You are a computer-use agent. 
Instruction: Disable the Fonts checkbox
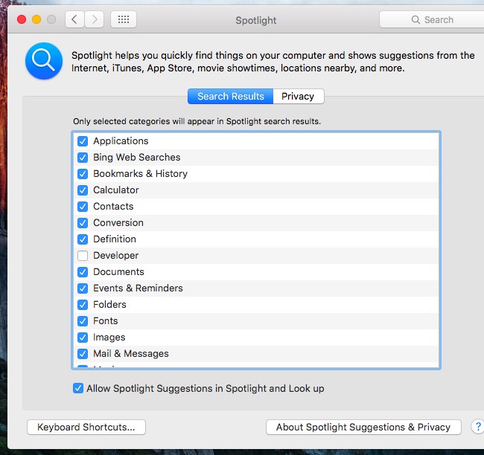[83, 321]
